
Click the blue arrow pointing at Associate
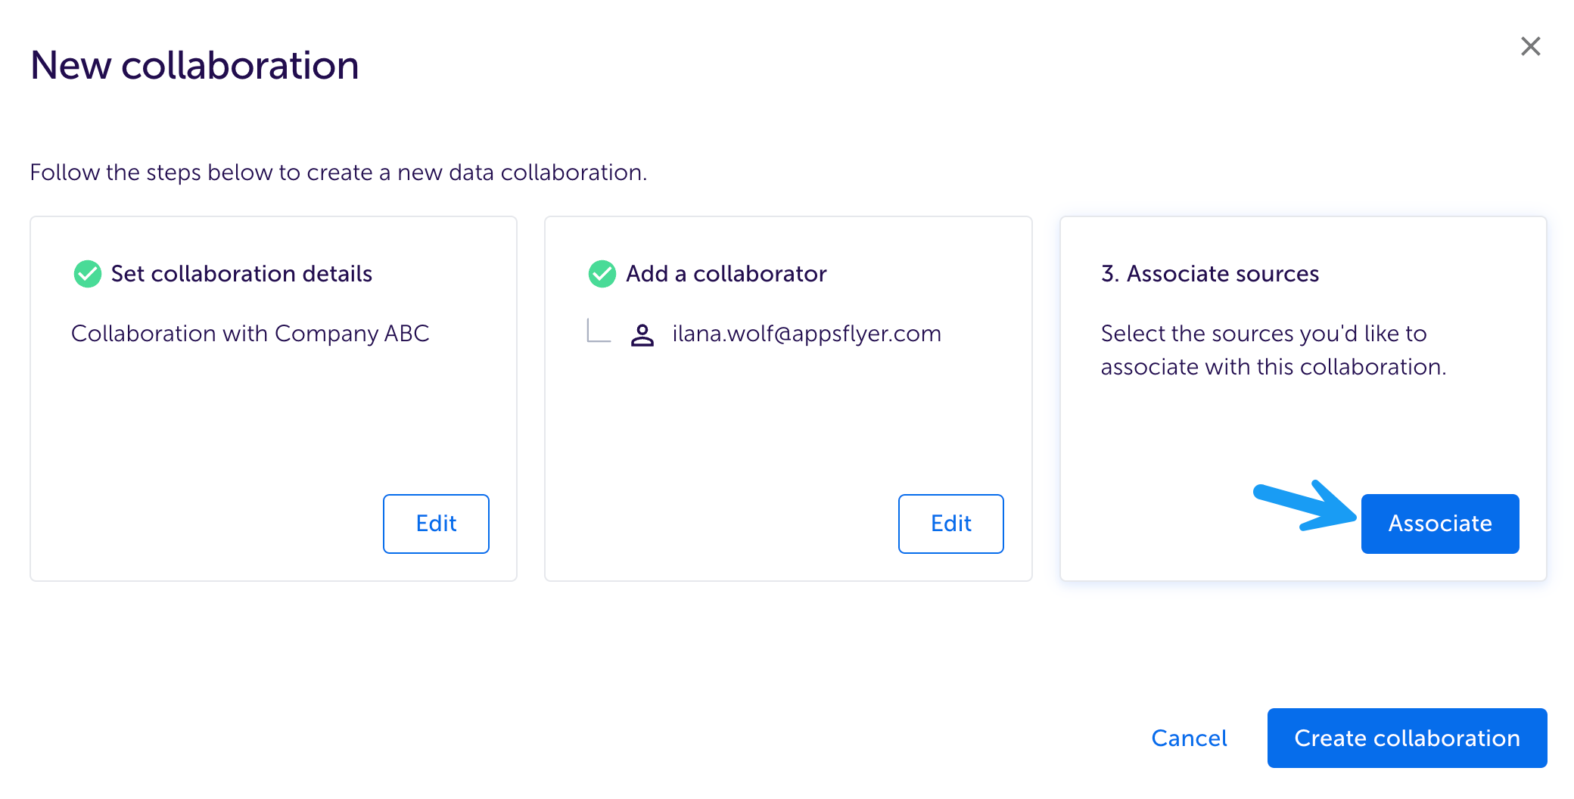(1305, 505)
